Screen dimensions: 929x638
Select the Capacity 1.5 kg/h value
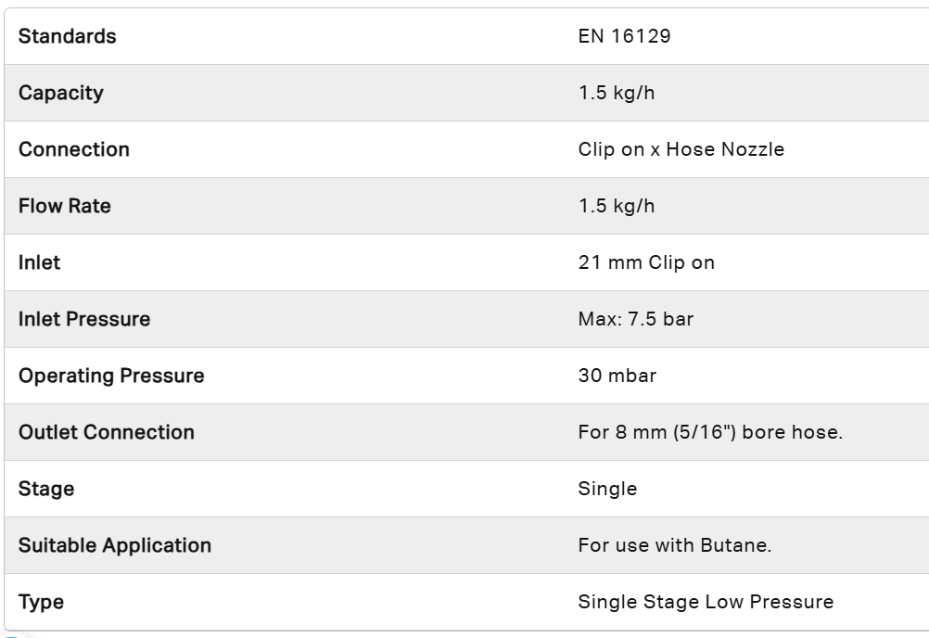tap(617, 93)
